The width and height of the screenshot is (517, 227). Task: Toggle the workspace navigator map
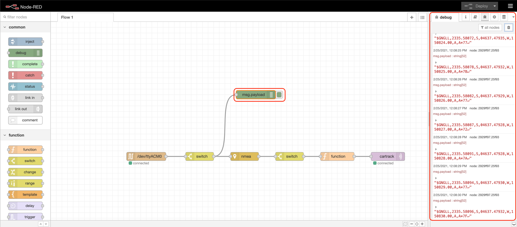405,224
